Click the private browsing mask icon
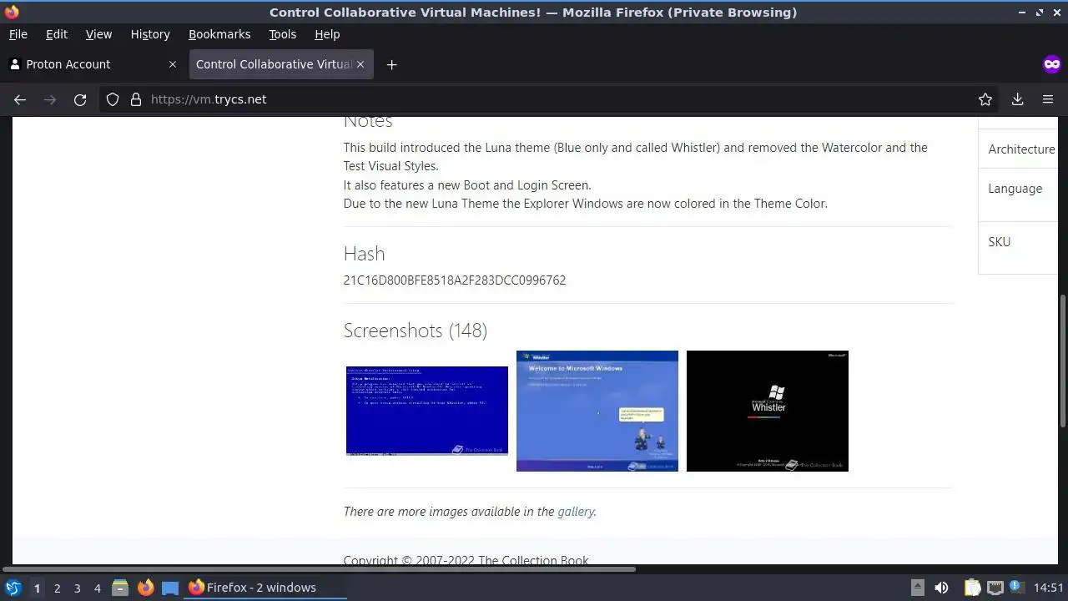The width and height of the screenshot is (1068, 601). 1052,64
